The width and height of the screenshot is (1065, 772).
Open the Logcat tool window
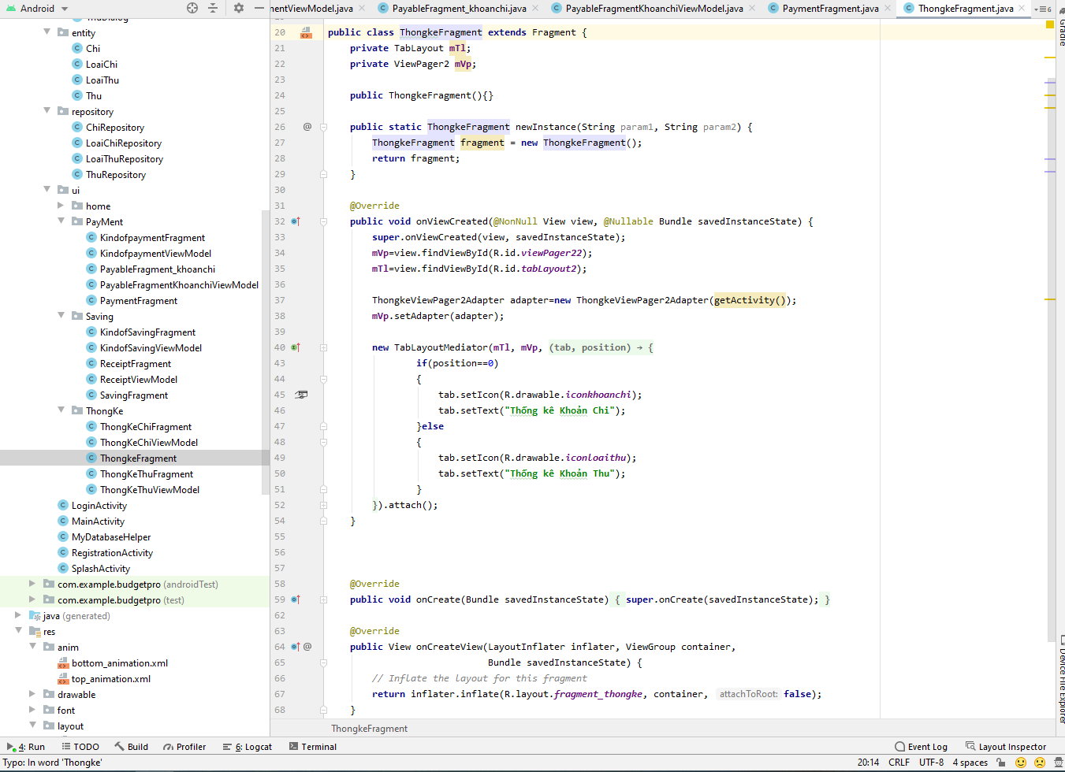248,747
